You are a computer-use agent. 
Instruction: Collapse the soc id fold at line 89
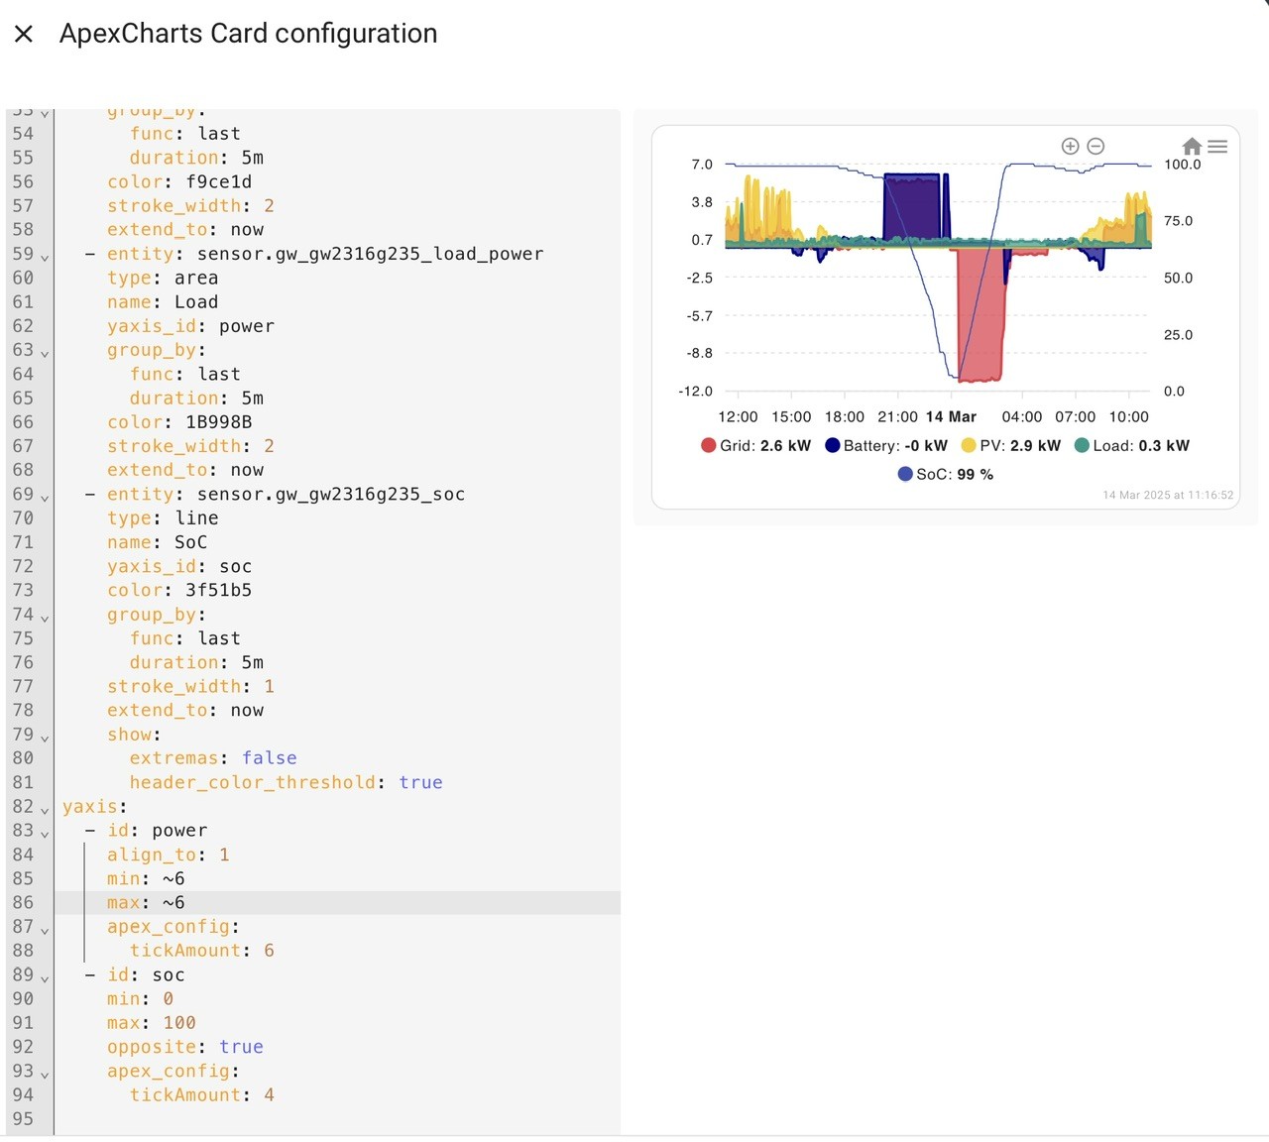(45, 978)
